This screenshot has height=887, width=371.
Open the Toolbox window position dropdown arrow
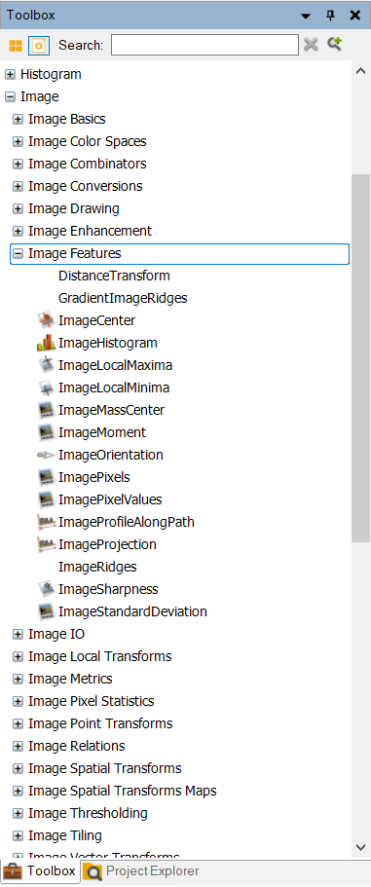(x=306, y=16)
